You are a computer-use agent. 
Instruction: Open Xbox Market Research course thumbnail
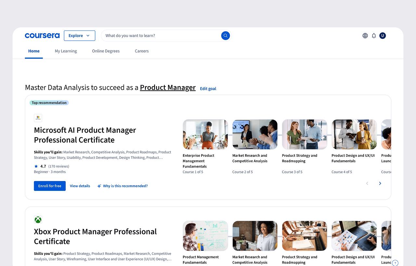255,236
